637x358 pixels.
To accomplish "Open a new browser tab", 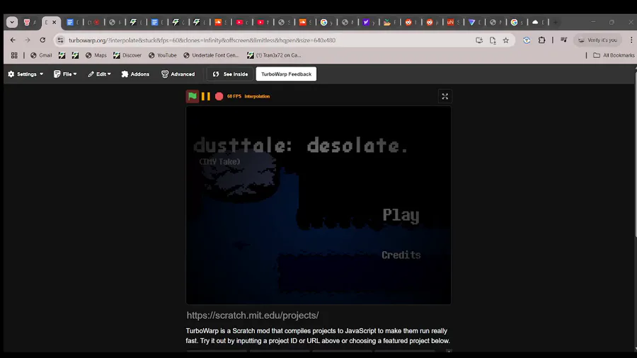I will [556, 23].
